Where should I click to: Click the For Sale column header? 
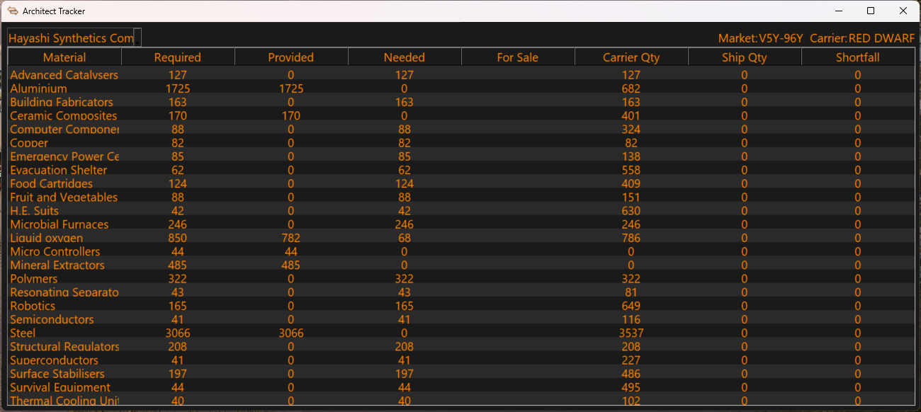coord(518,57)
